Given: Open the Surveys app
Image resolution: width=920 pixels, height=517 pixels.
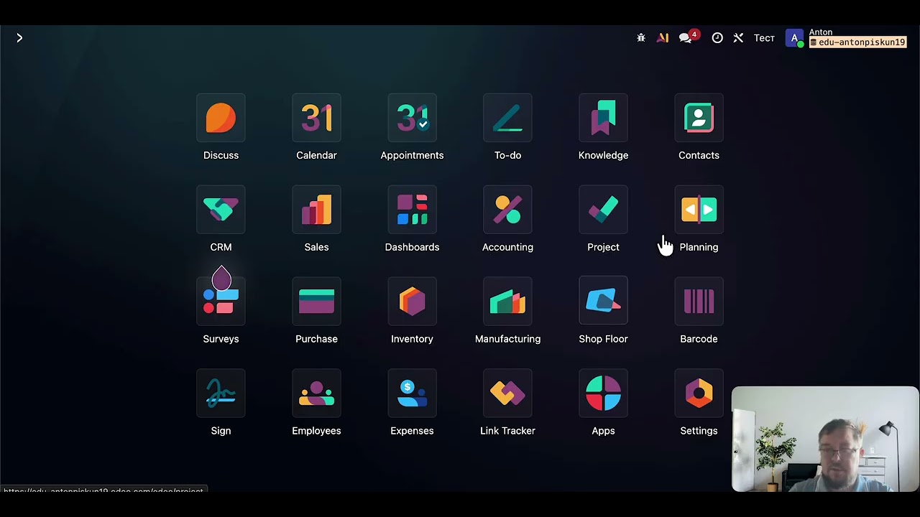Looking at the screenshot, I should 221,302.
